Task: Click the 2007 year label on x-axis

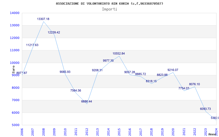Action: (33, 132)
